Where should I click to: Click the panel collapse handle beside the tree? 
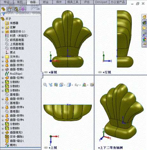pos(42,75)
